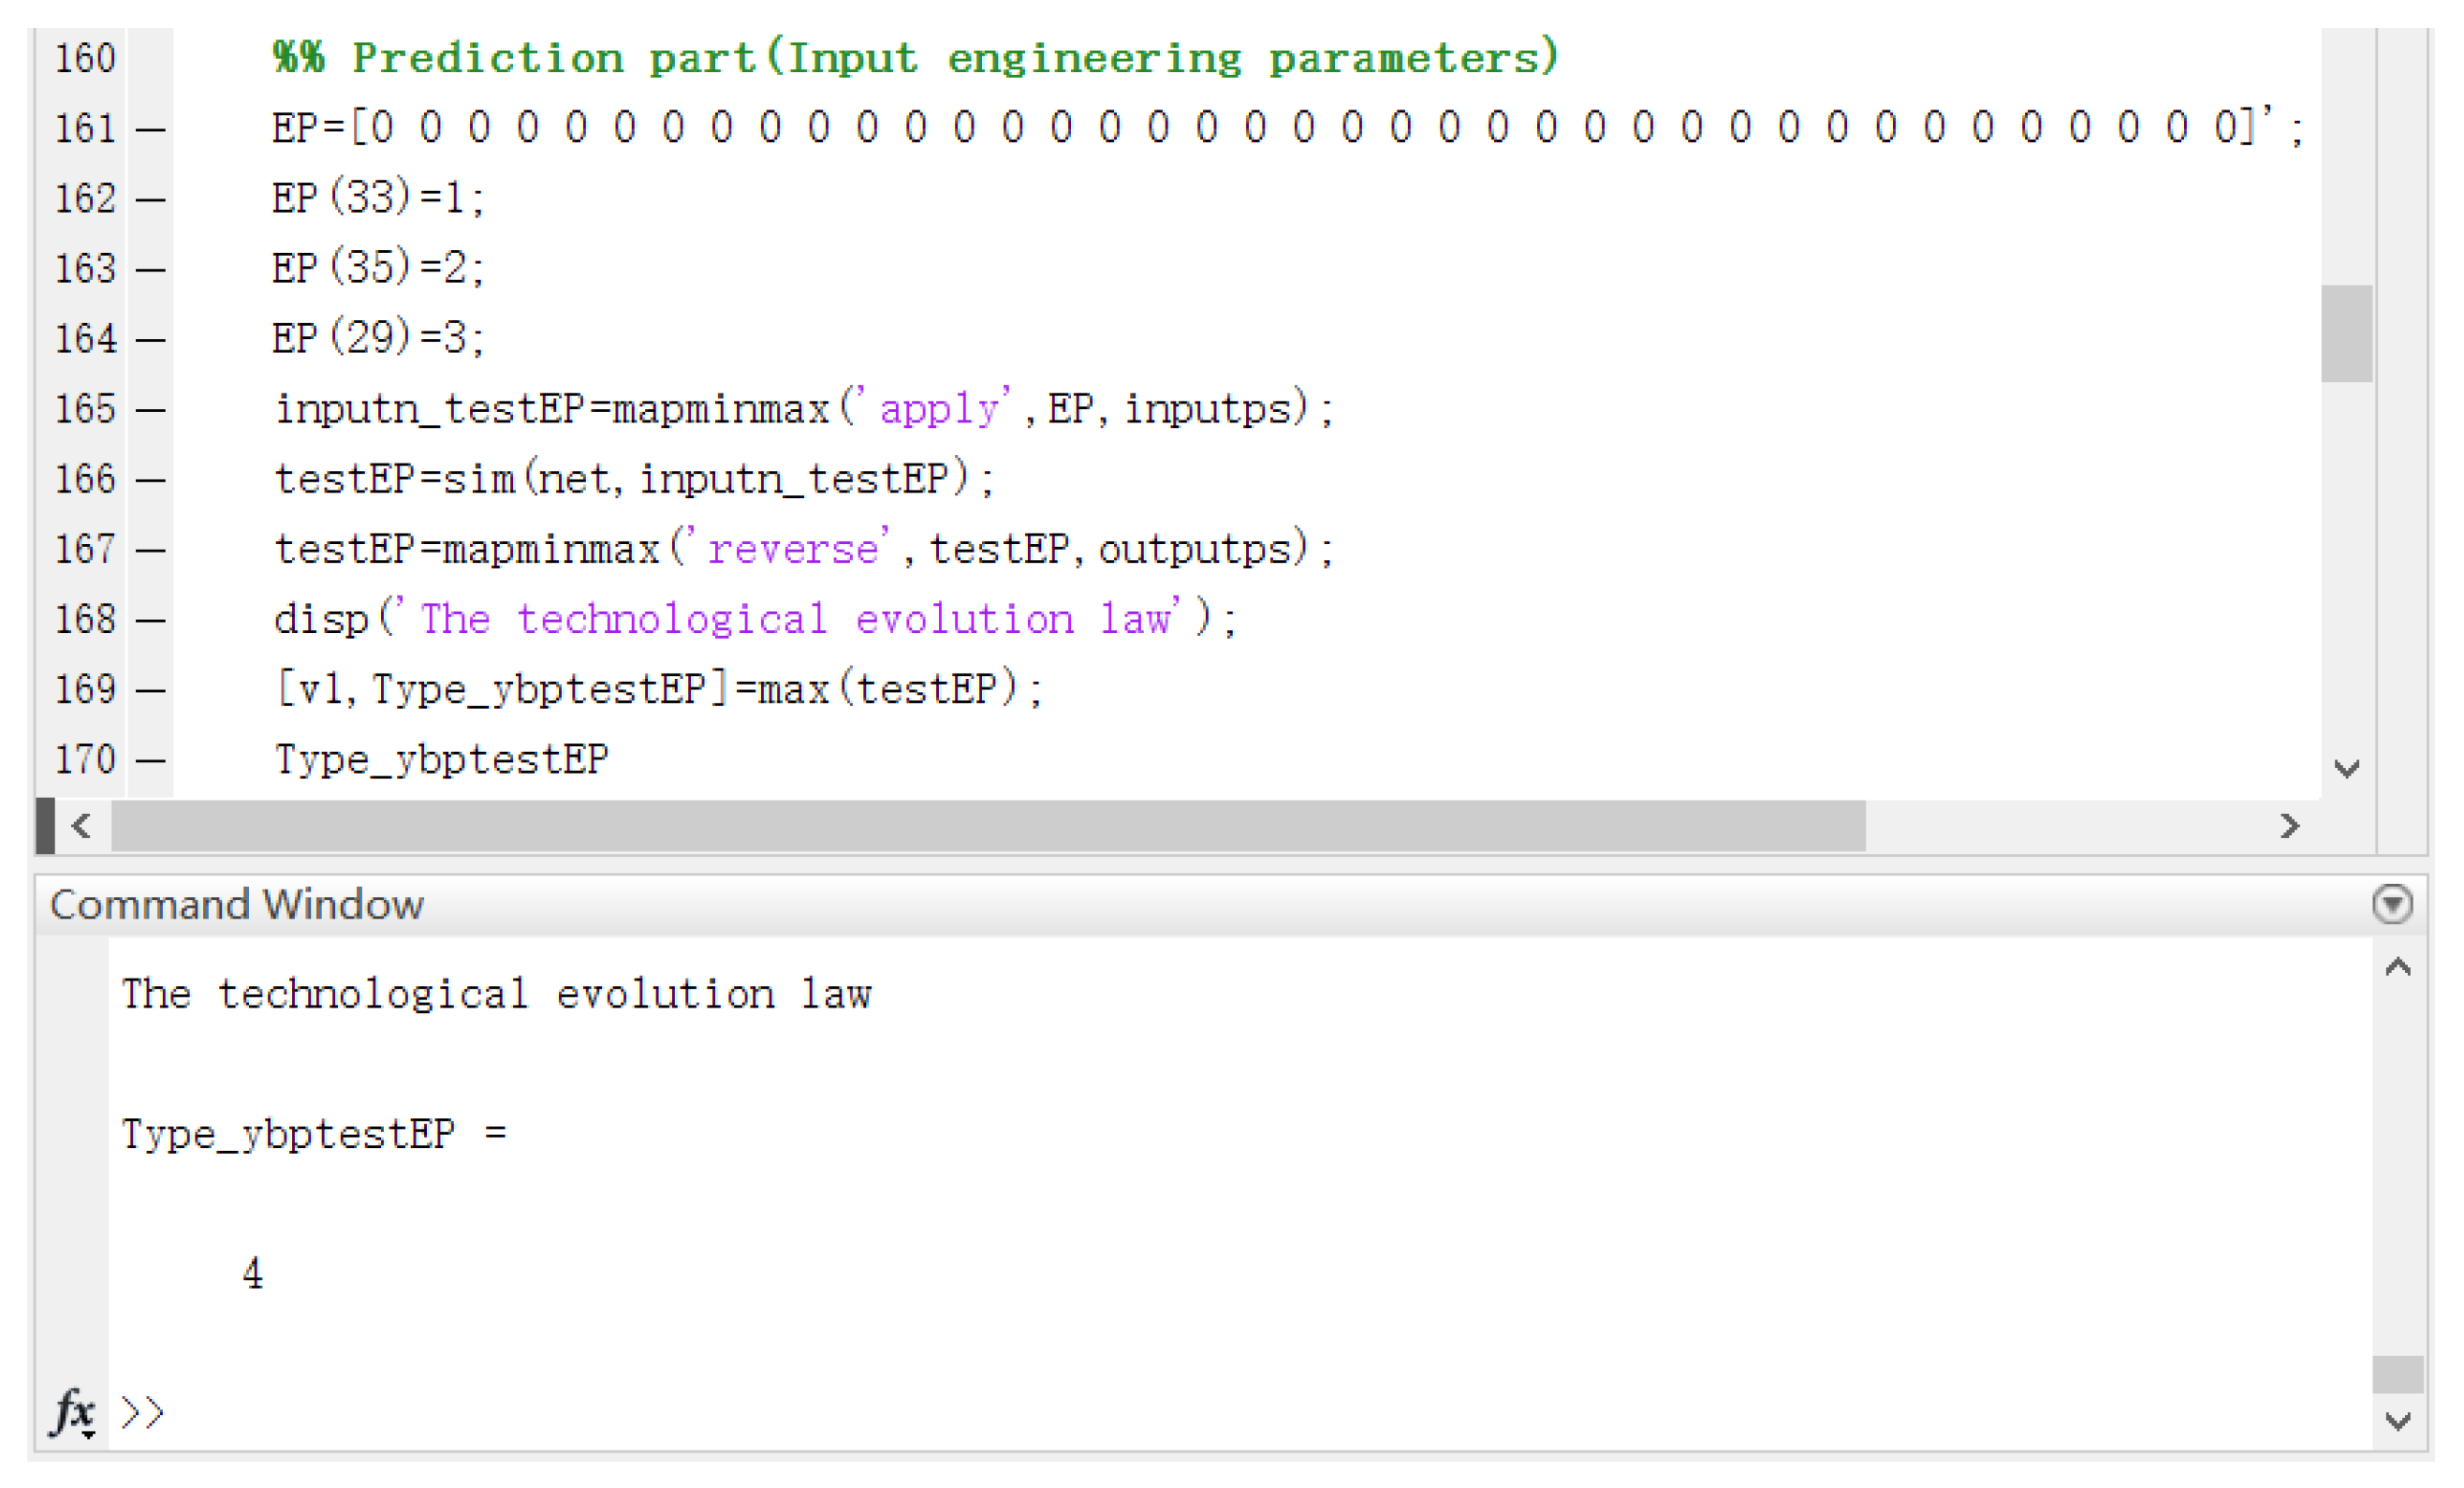Click the 'reverse' string on line 167
The width and height of the screenshot is (2464, 1488).
[x=793, y=550]
